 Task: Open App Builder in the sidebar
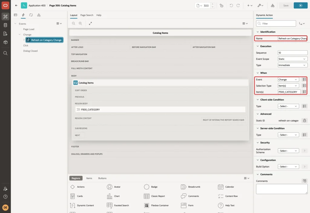click(x=5, y=17)
